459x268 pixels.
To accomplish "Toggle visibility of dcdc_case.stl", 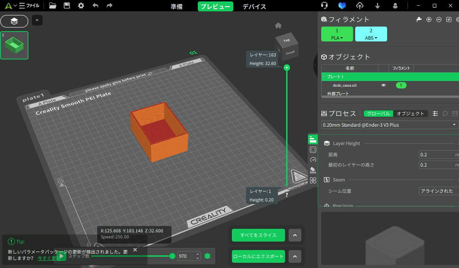I will 383,85.
